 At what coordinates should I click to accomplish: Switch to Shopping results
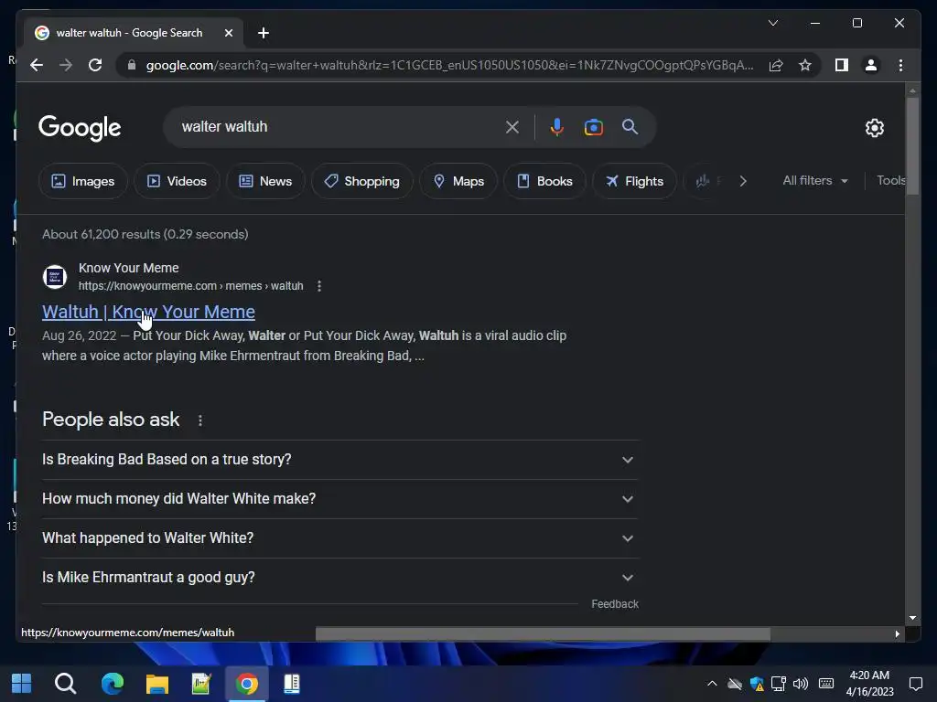point(361,181)
